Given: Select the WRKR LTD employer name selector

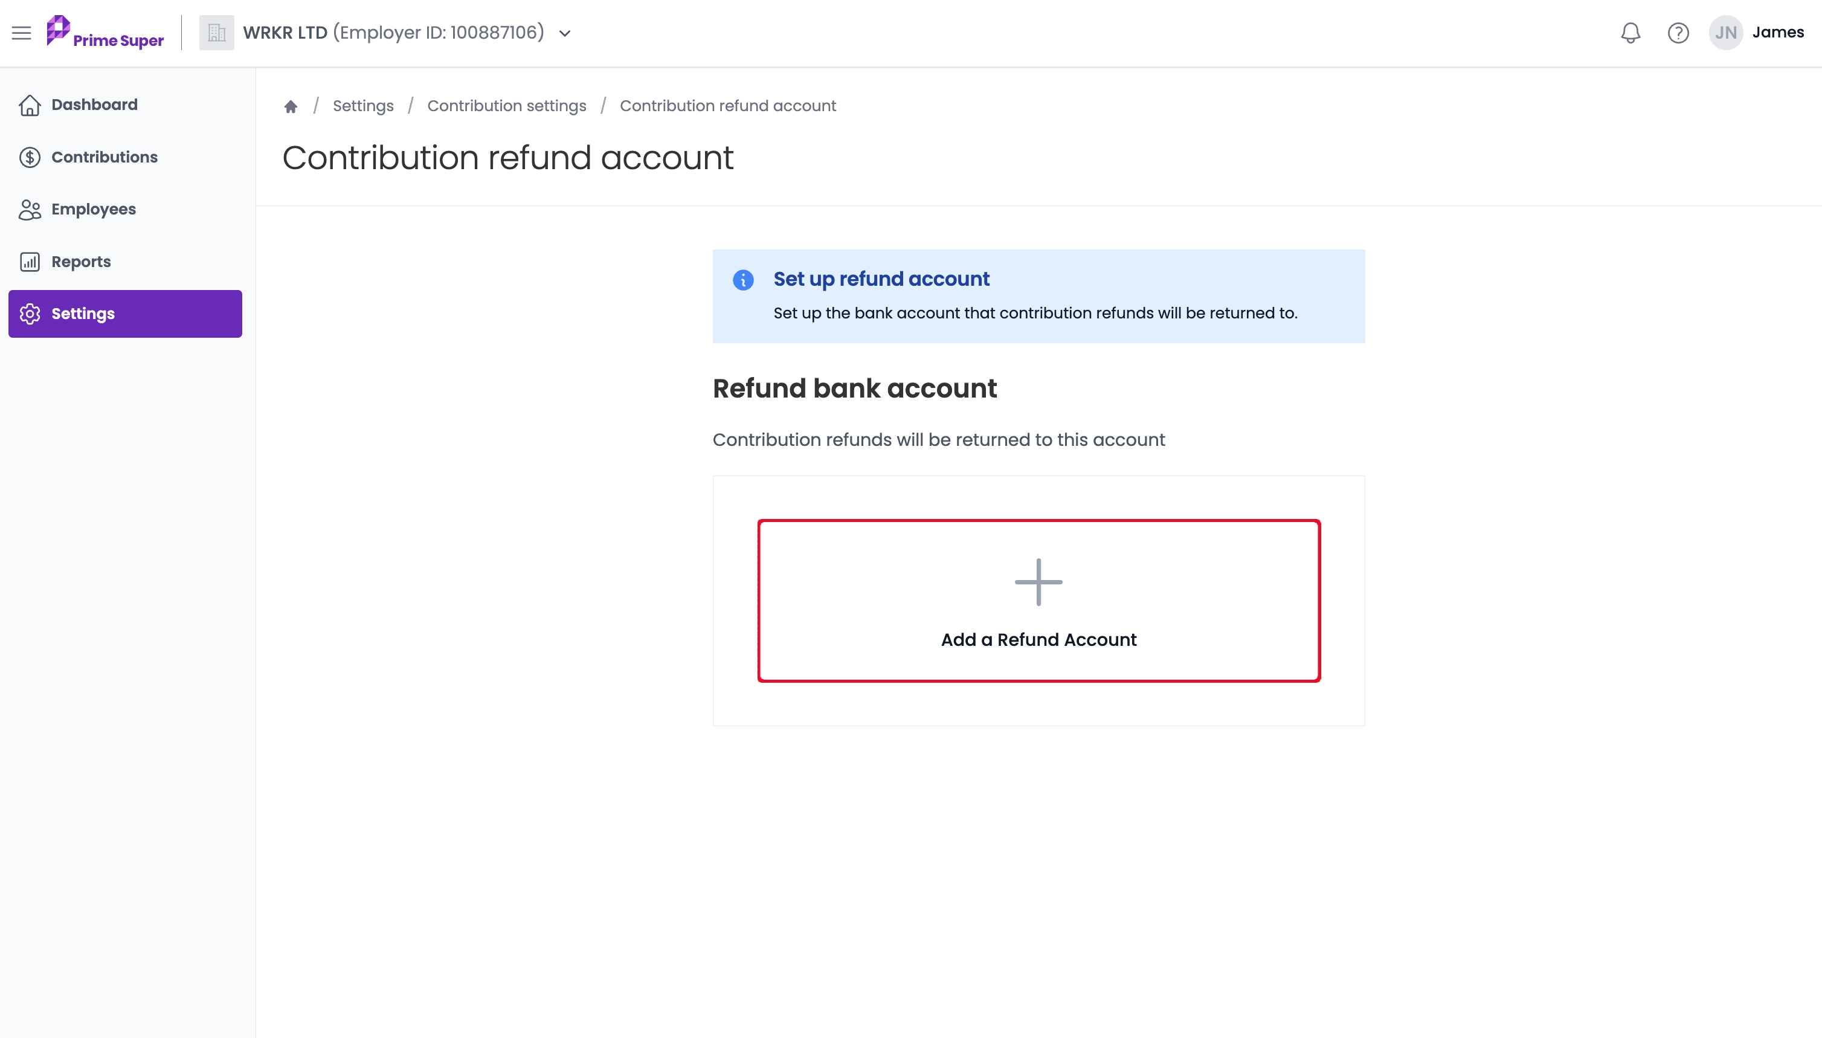Looking at the screenshot, I should [x=393, y=33].
